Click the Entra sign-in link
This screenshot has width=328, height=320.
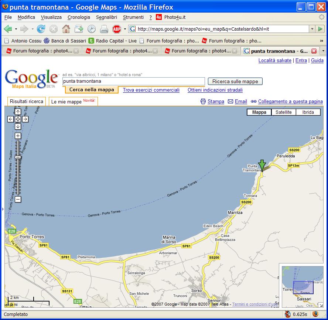tap(301, 61)
